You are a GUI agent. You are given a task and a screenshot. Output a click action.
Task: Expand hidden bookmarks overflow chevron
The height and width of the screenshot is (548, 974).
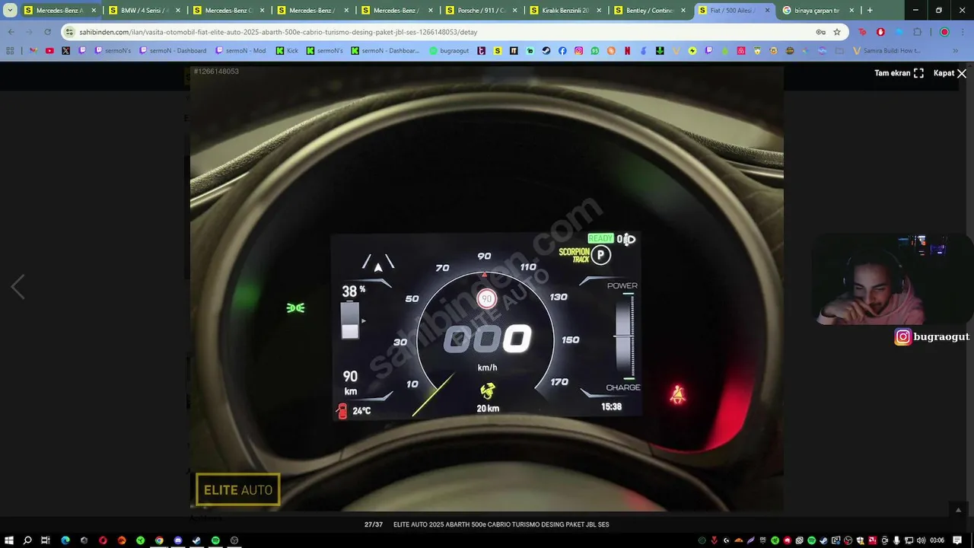coord(956,50)
